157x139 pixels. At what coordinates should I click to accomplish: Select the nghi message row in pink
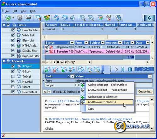(98, 52)
